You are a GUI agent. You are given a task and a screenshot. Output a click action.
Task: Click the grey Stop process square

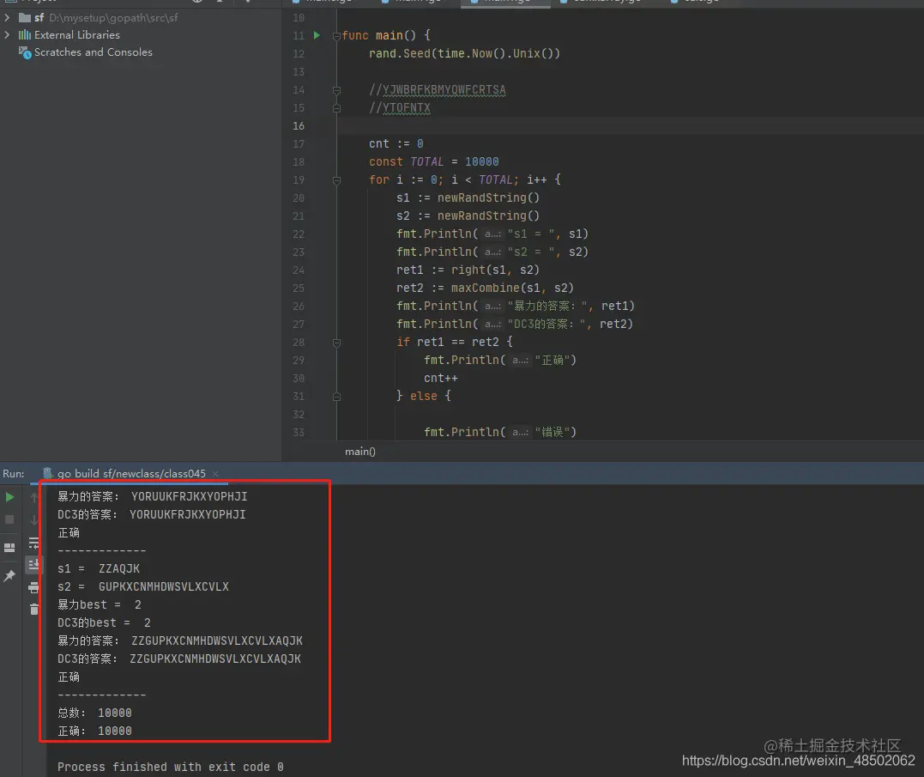click(x=9, y=519)
